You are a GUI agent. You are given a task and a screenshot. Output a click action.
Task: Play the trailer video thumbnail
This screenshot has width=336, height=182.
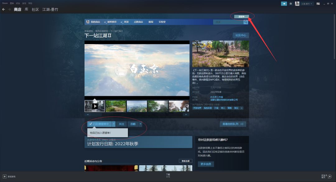(95, 106)
